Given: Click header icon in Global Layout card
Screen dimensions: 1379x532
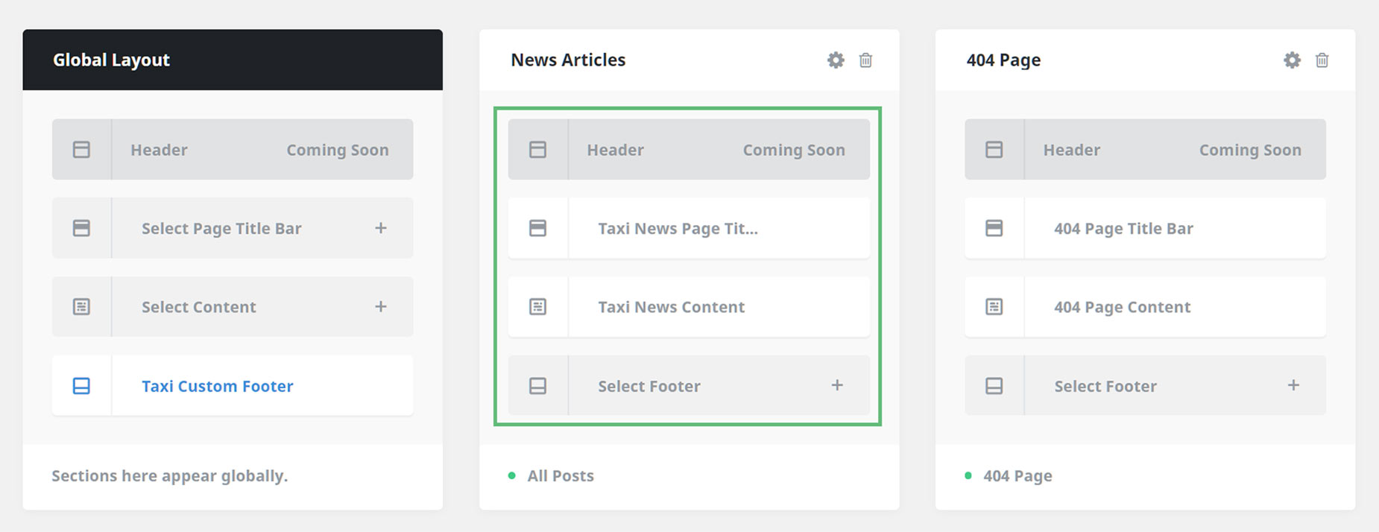Looking at the screenshot, I should (x=81, y=150).
